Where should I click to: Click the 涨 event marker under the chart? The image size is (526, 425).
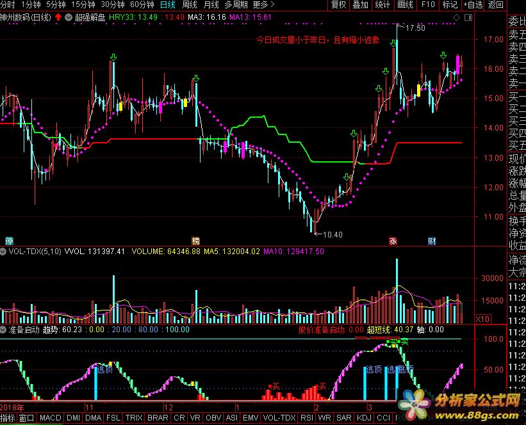click(393, 241)
